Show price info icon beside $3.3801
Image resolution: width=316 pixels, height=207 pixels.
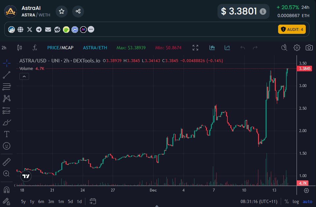[x=263, y=11]
